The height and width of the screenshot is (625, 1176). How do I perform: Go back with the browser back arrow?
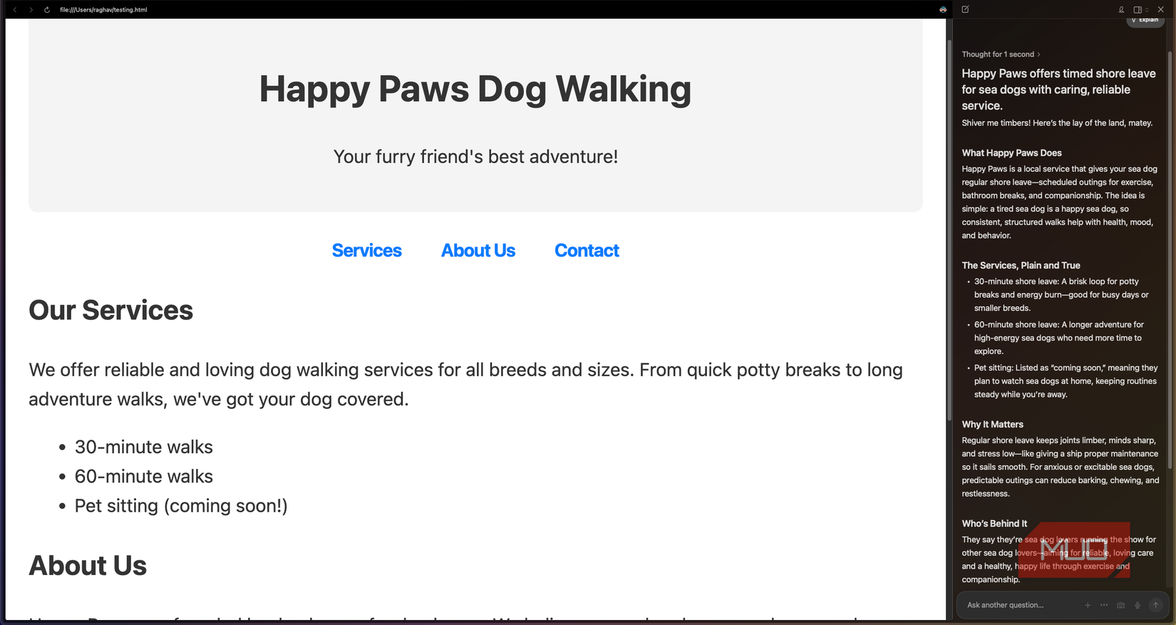pos(15,10)
